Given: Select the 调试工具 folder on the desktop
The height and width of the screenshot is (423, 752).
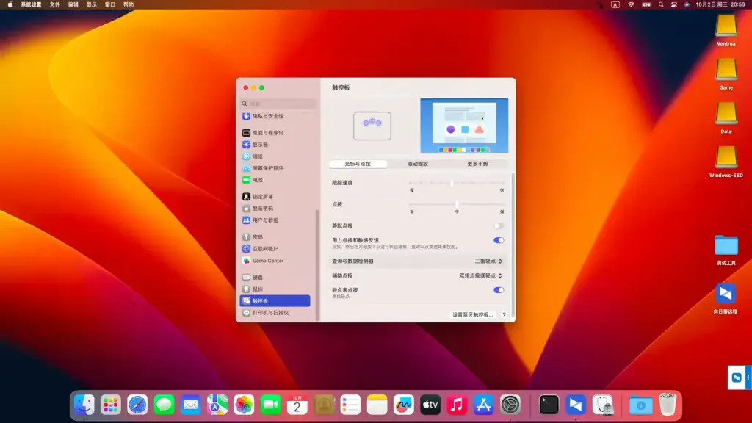Looking at the screenshot, I should [x=726, y=250].
